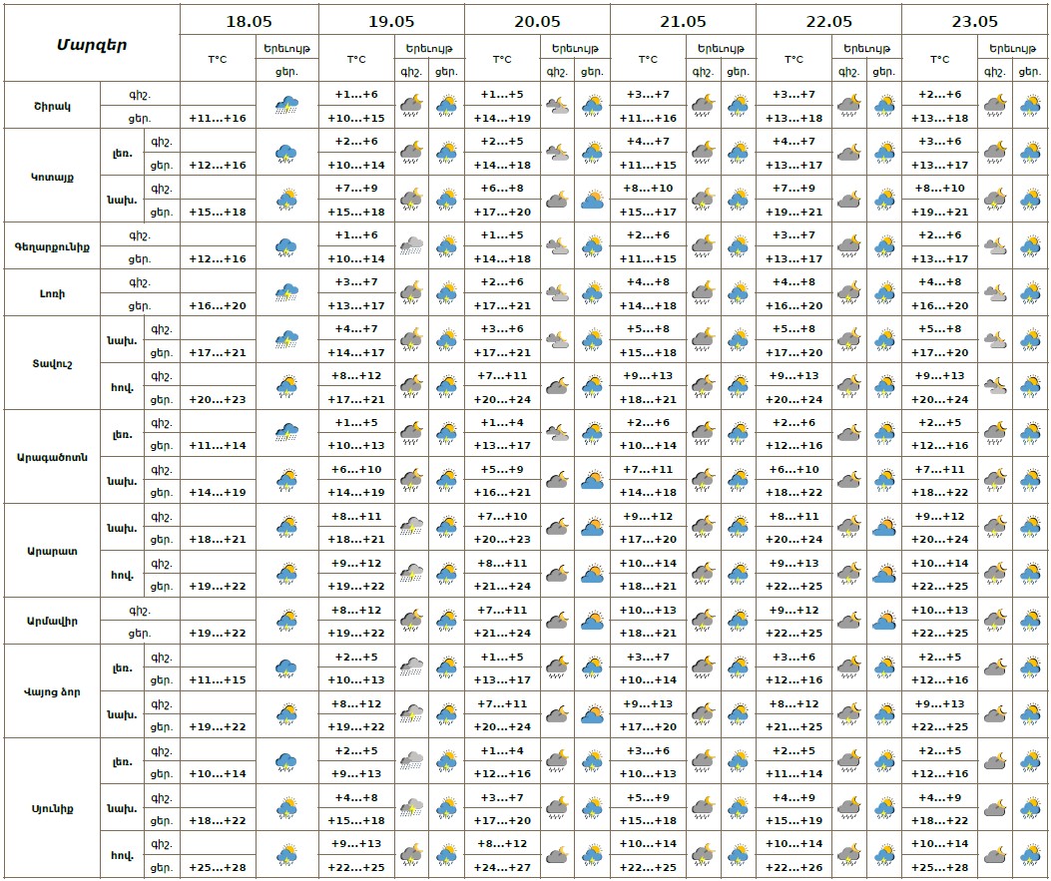1051x881 pixels.
Task: Click the Գեղարքունիք region name
Action: click(x=52, y=246)
